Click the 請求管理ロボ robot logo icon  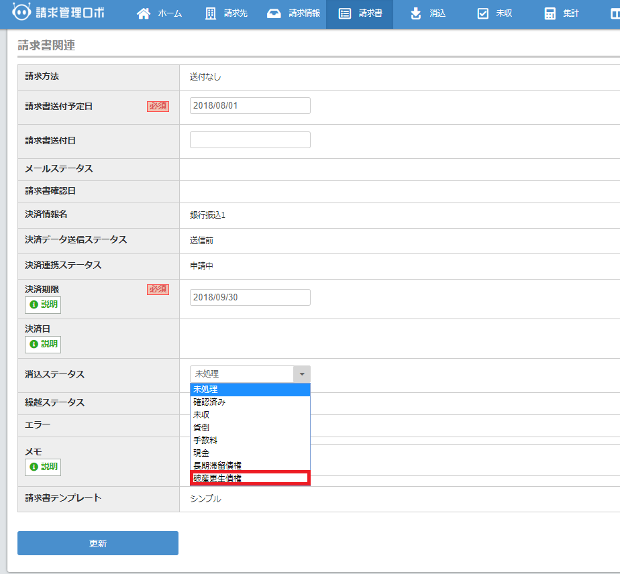21,13
